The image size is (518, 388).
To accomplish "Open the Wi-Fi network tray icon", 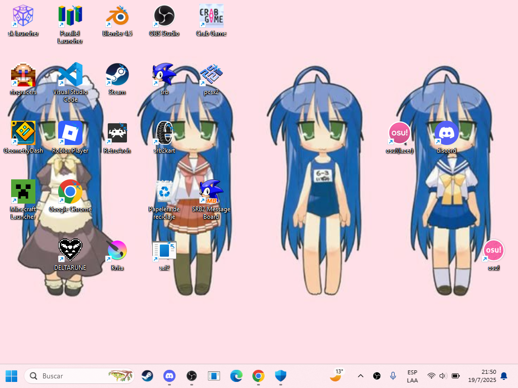I will [x=431, y=376].
